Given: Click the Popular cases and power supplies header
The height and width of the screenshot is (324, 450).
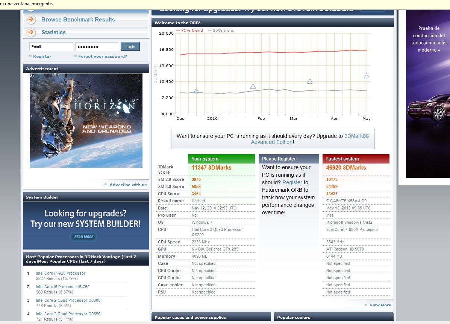Looking at the screenshot, I should click(x=211, y=317).
